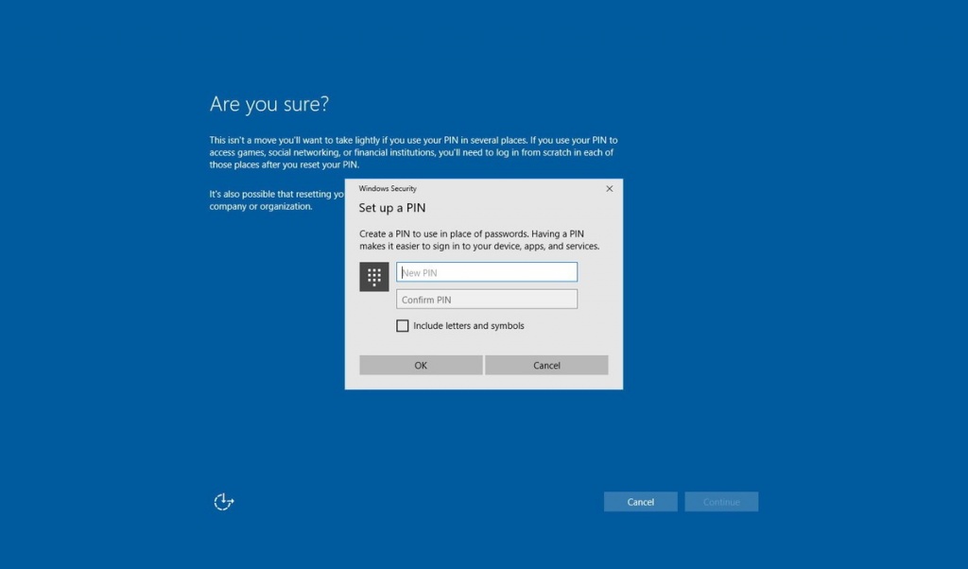Click the PIN pad square next to input fields

tap(373, 276)
